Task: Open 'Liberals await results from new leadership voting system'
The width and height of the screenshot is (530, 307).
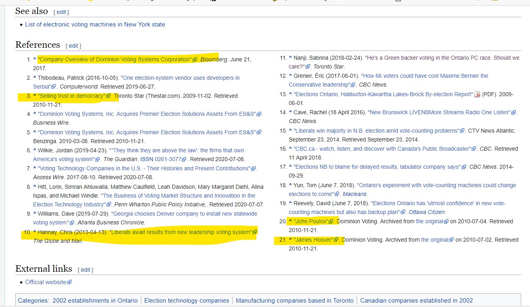Action: pos(181,232)
